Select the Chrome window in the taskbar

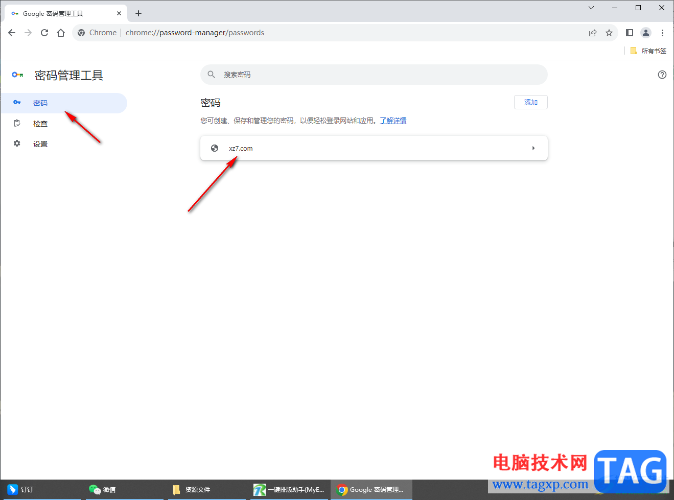(x=371, y=489)
